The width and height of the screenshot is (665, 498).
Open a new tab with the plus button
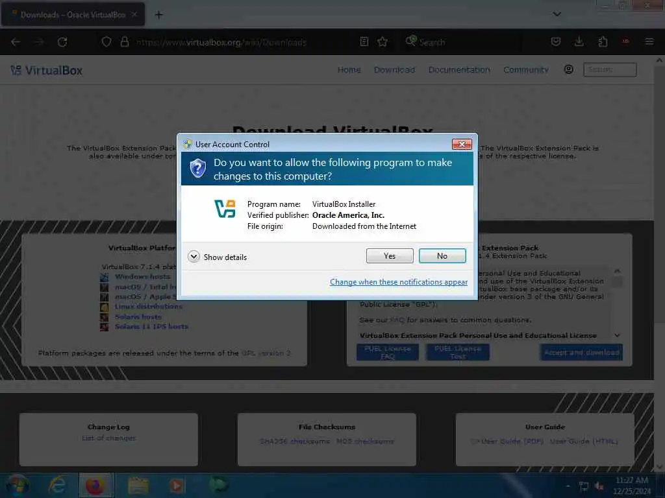tap(158, 15)
